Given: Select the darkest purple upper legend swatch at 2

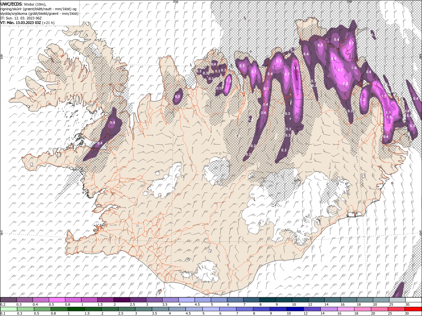Looking at the screenshot, I should click(121, 300).
